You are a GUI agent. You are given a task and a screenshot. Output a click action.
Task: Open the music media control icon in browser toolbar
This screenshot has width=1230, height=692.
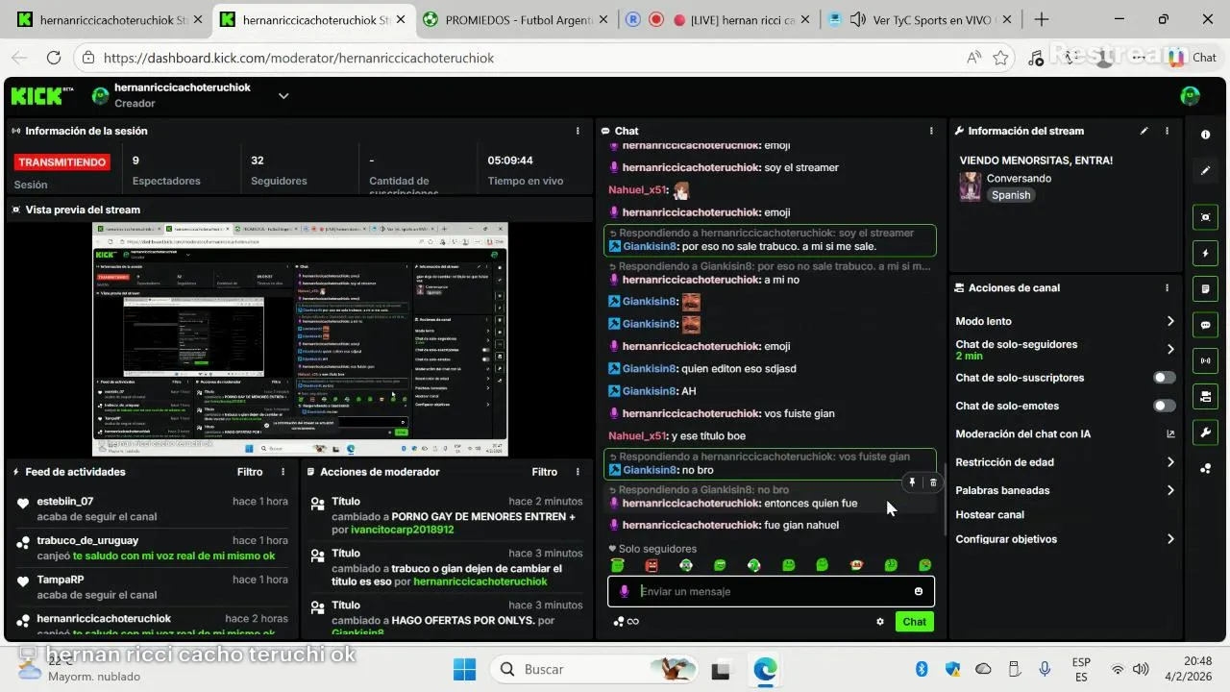[1036, 58]
